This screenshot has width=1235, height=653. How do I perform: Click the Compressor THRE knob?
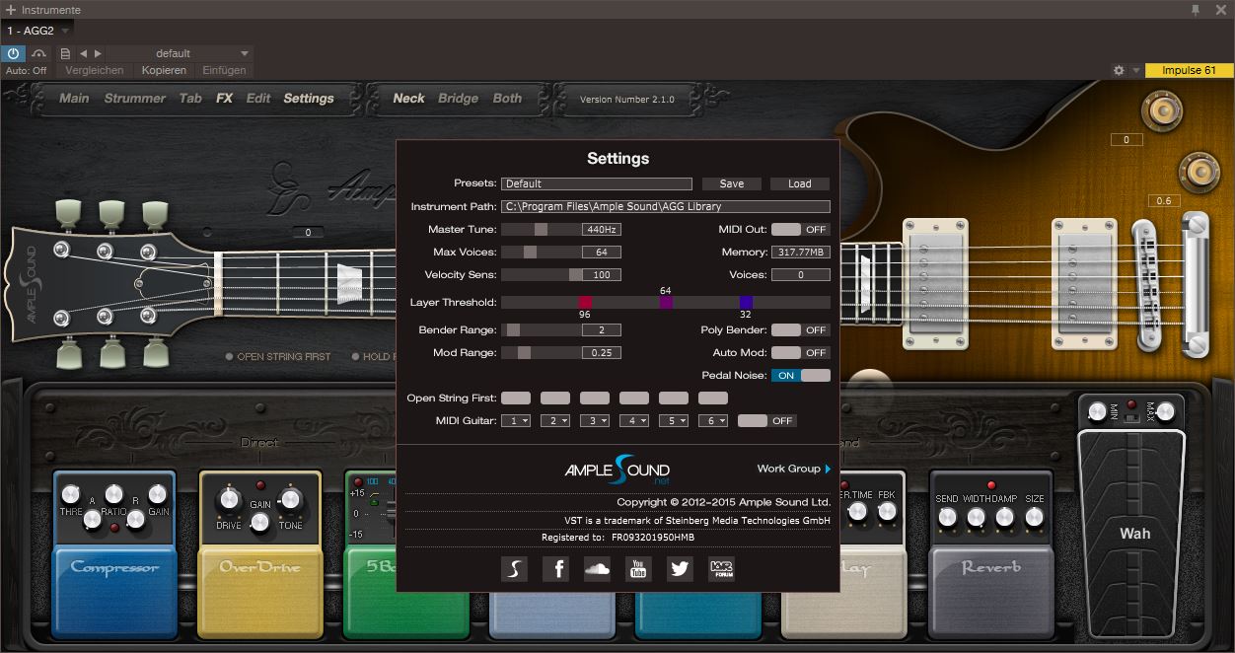70,494
